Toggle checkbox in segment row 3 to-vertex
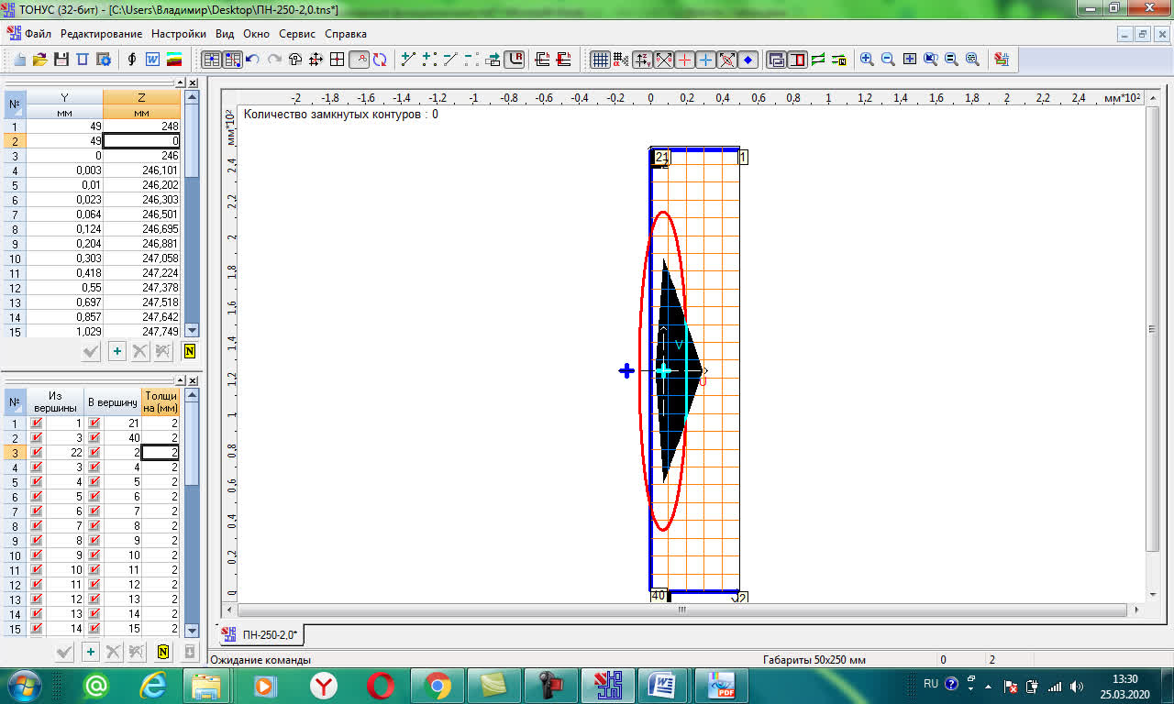 tap(94, 453)
